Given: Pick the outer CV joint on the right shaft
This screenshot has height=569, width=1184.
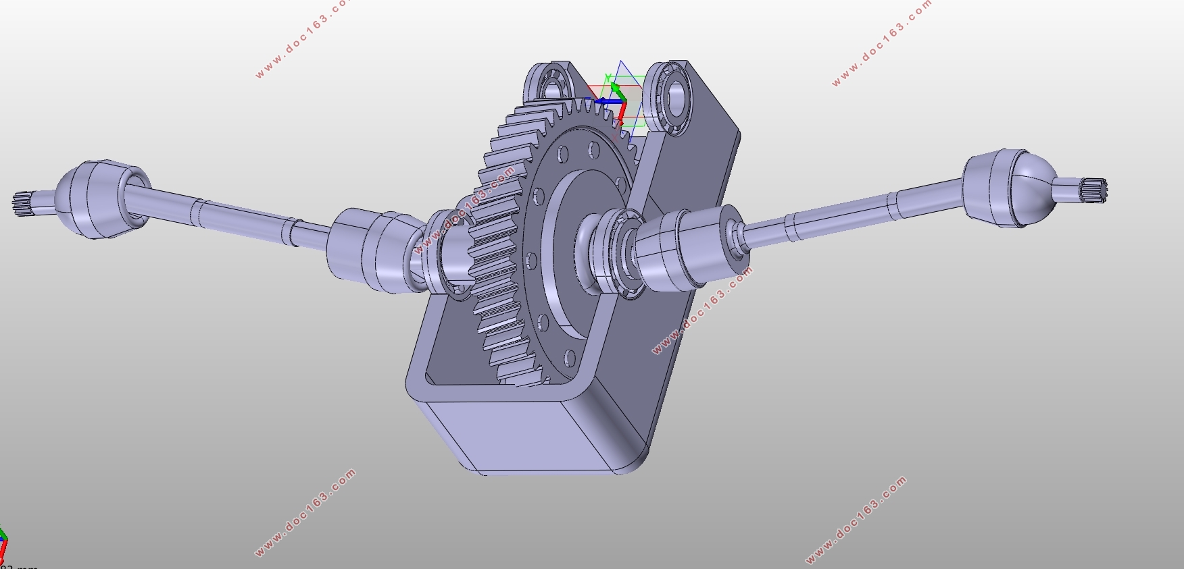Looking at the screenshot, I should click(1010, 188).
